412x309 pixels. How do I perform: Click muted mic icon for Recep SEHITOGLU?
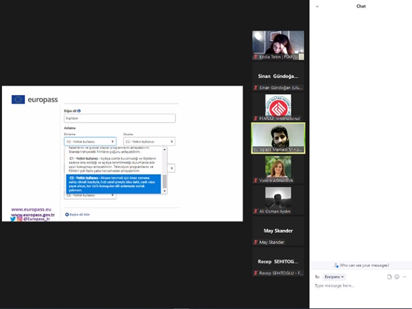(256, 273)
